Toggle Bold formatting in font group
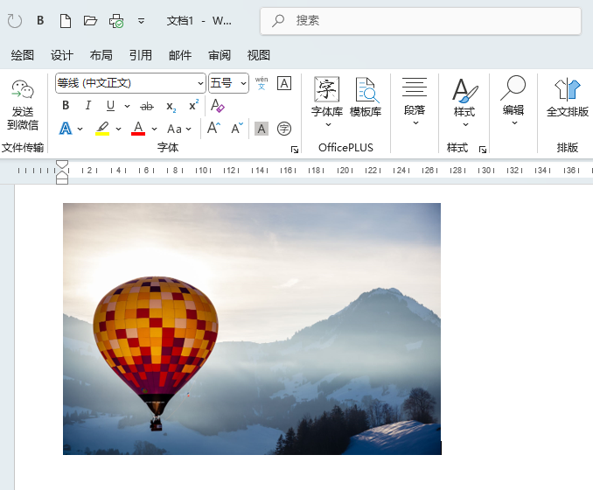This screenshot has height=490, width=593. [66, 105]
